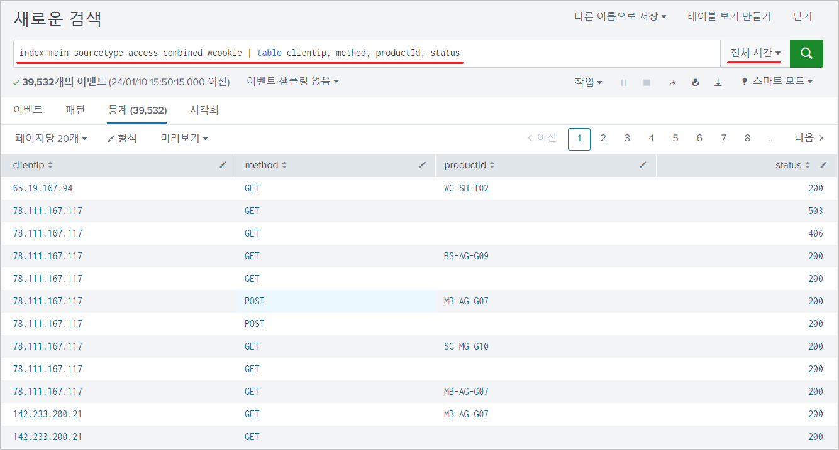Open 페이지당 20개 rows dropdown
The width and height of the screenshot is (839, 450).
[51, 138]
